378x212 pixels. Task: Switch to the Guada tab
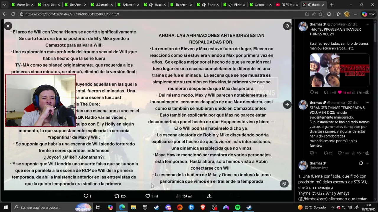tap(155, 5)
